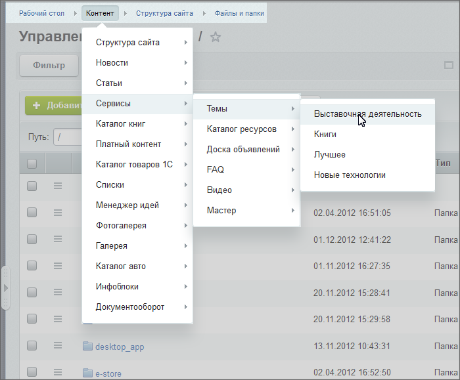This screenshot has height=380, width=460.
Task: Expand the Фотогалерея submenu
Action: (137, 225)
